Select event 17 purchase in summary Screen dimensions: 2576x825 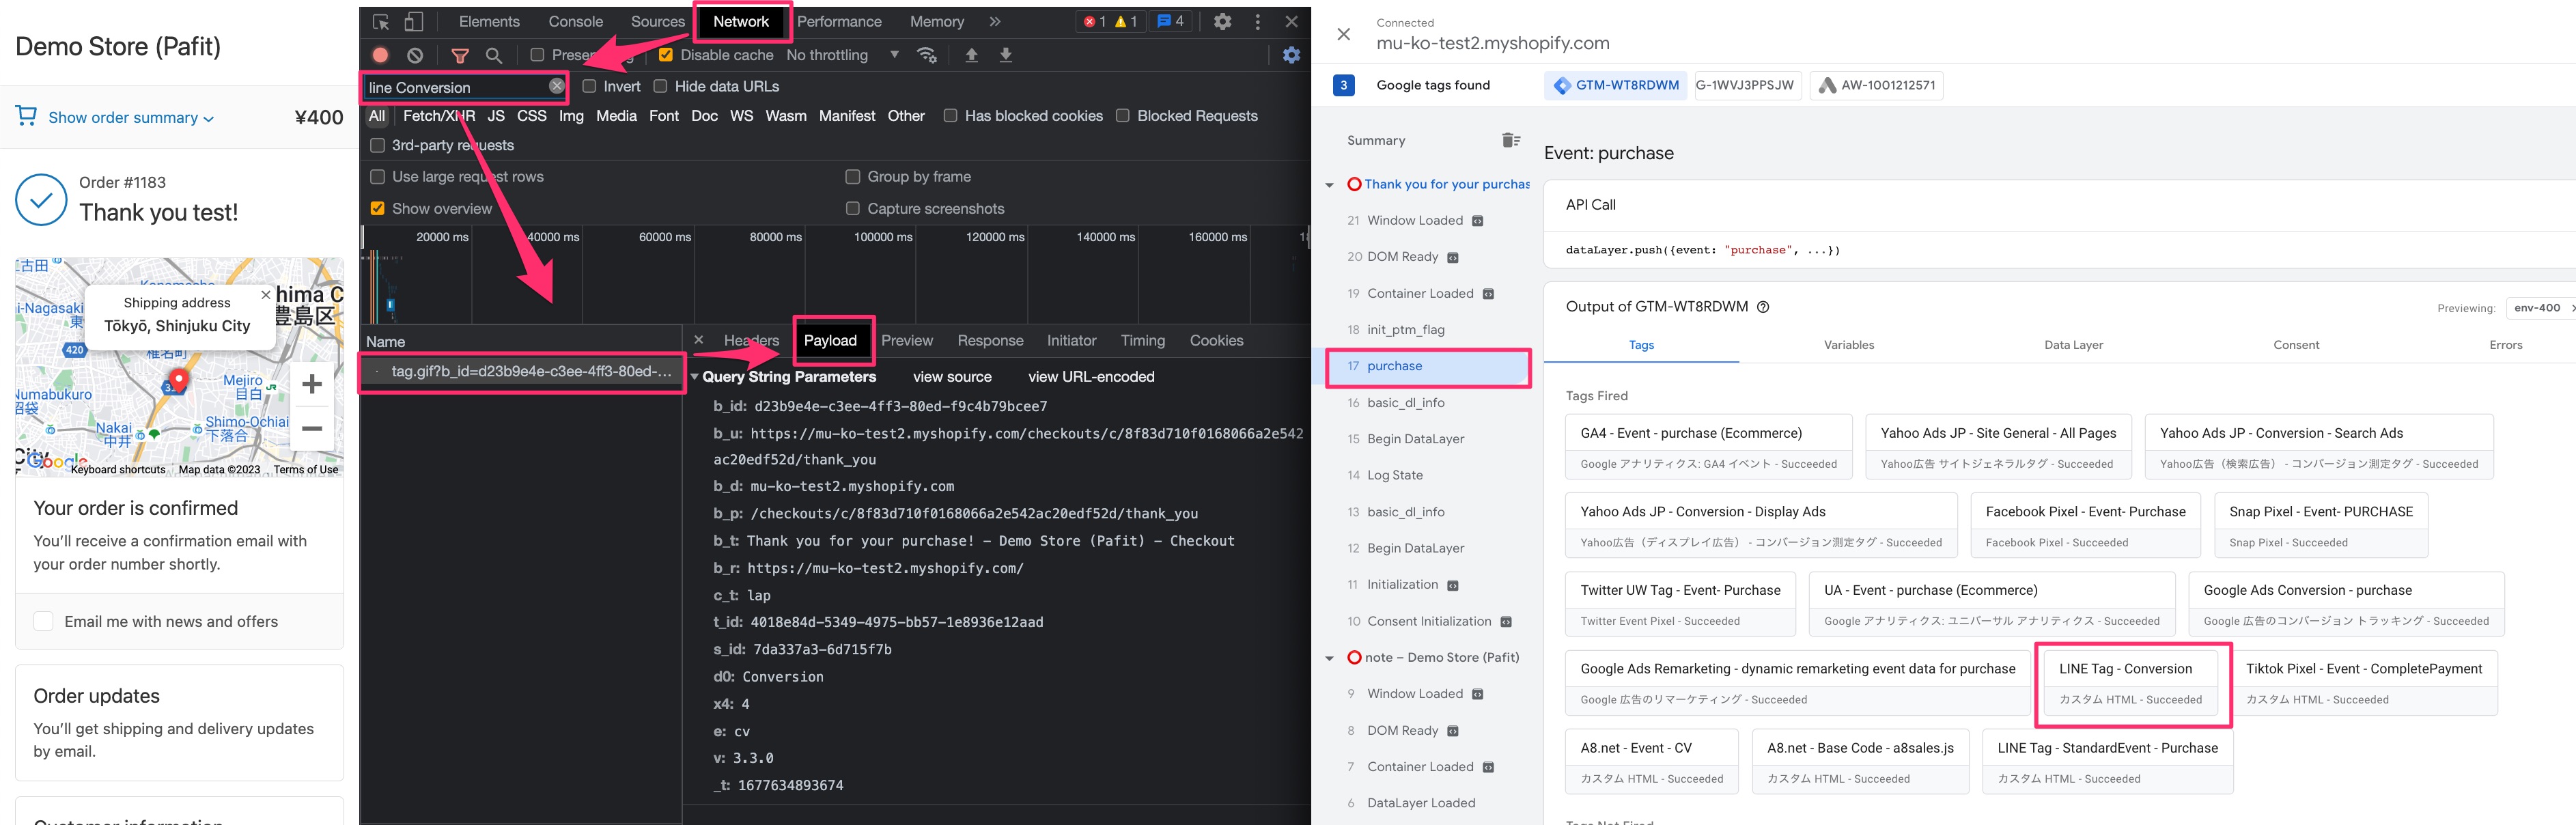tap(1427, 366)
